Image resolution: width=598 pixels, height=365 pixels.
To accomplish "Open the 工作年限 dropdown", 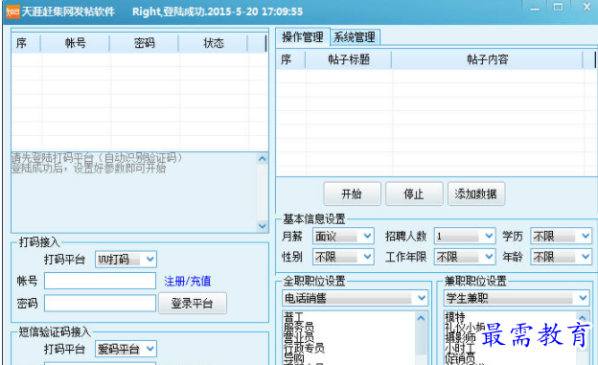I will tap(465, 257).
